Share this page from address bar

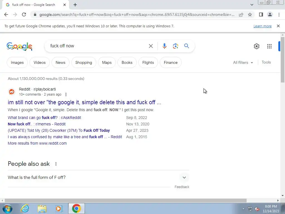[x=241, y=14]
